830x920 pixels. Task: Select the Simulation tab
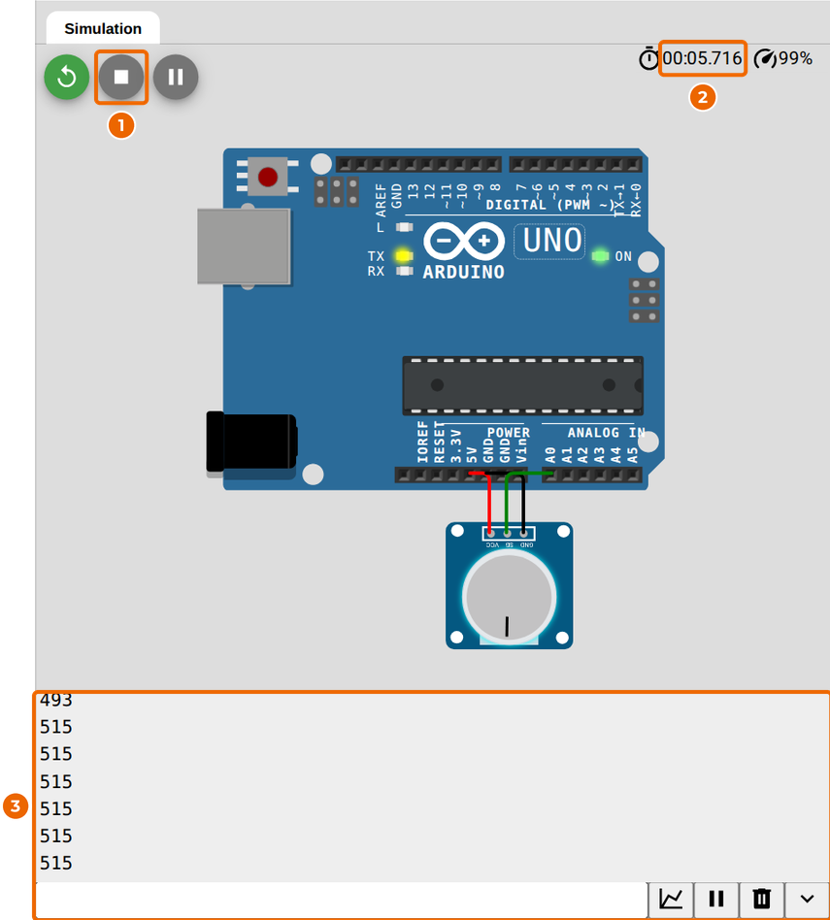pos(103,28)
